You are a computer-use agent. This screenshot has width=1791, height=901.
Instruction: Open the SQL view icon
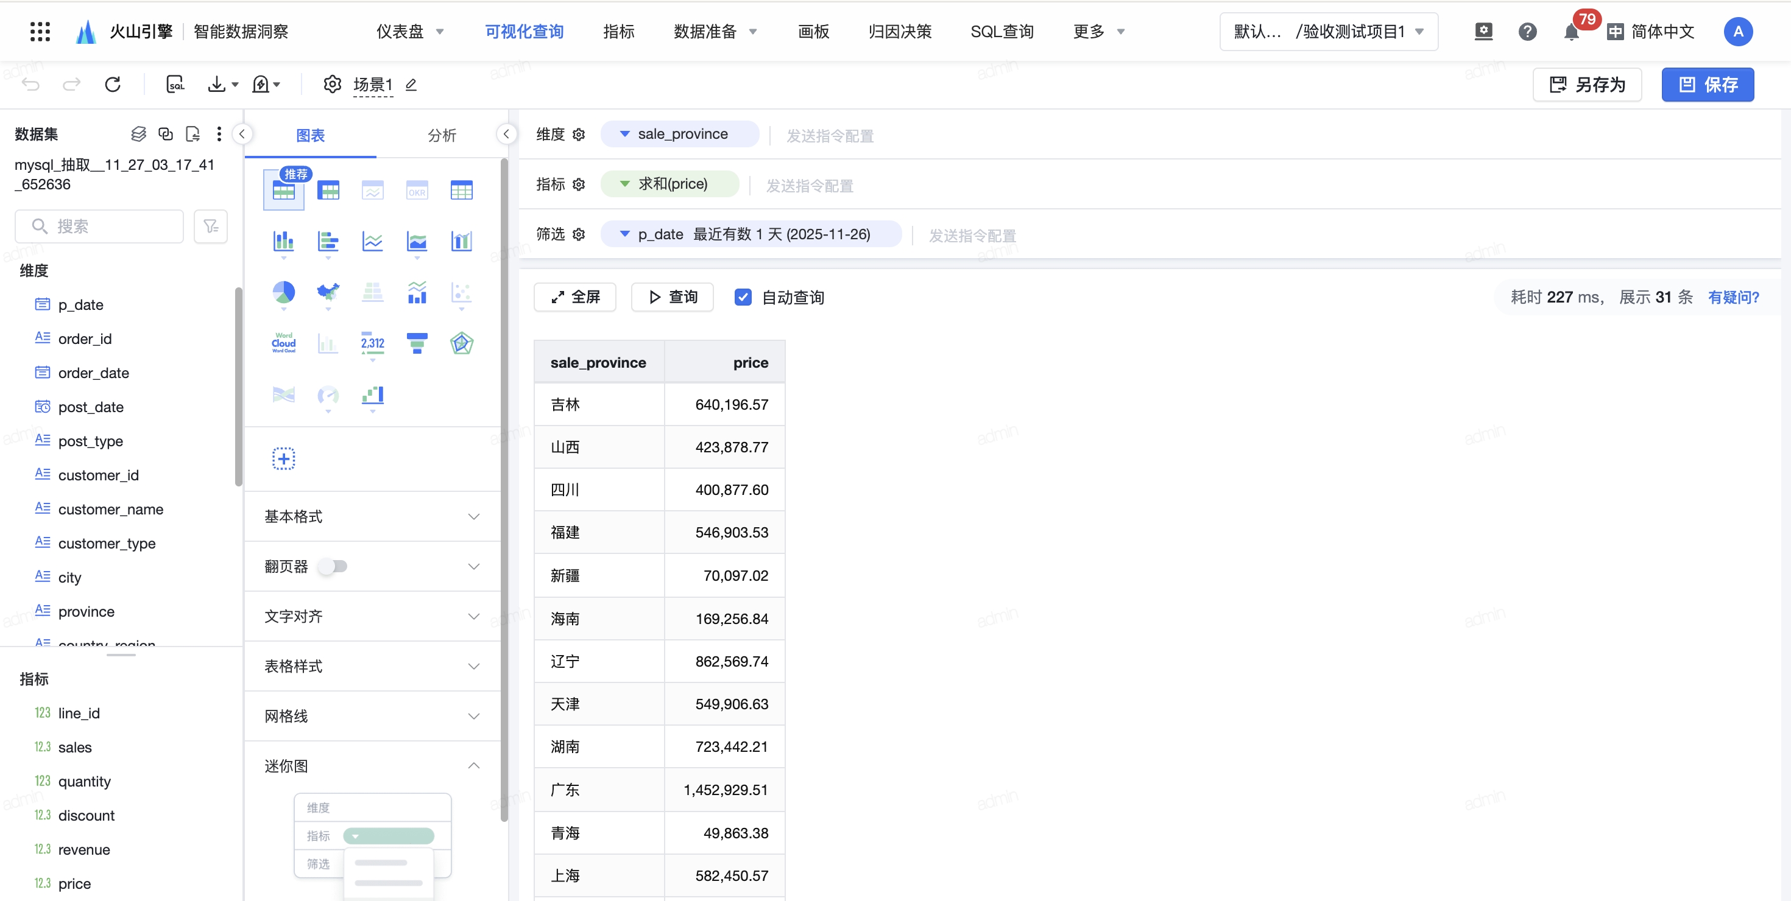point(175,85)
